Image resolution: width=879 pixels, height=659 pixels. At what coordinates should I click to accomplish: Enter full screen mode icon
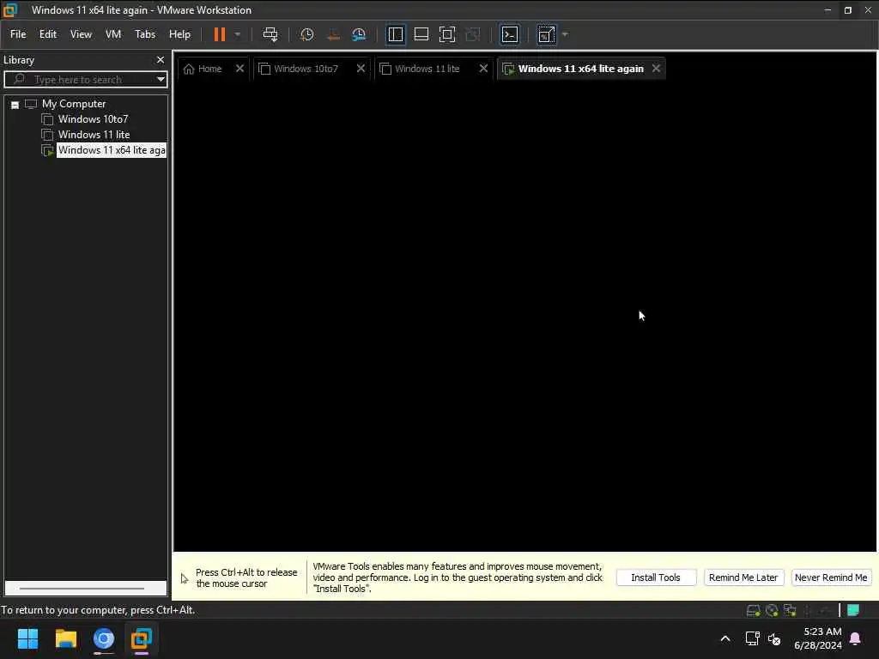tap(446, 34)
